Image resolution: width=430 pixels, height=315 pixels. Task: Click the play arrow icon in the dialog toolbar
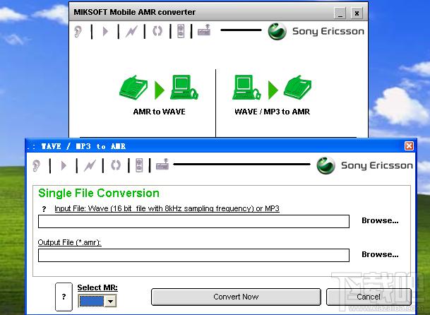[x=64, y=166]
